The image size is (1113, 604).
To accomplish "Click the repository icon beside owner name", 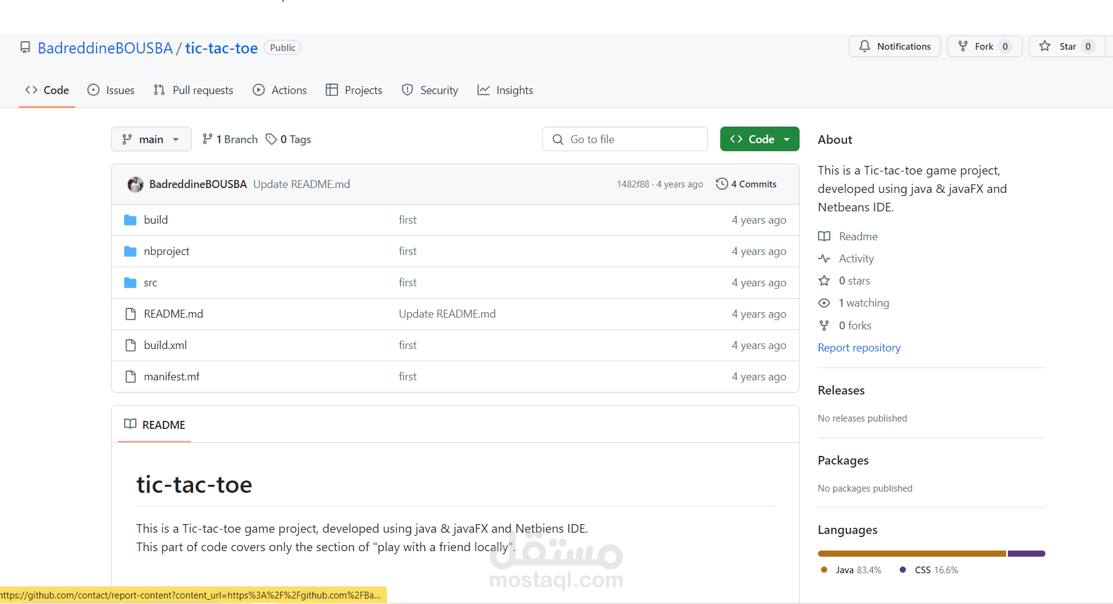I will (25, 48).
